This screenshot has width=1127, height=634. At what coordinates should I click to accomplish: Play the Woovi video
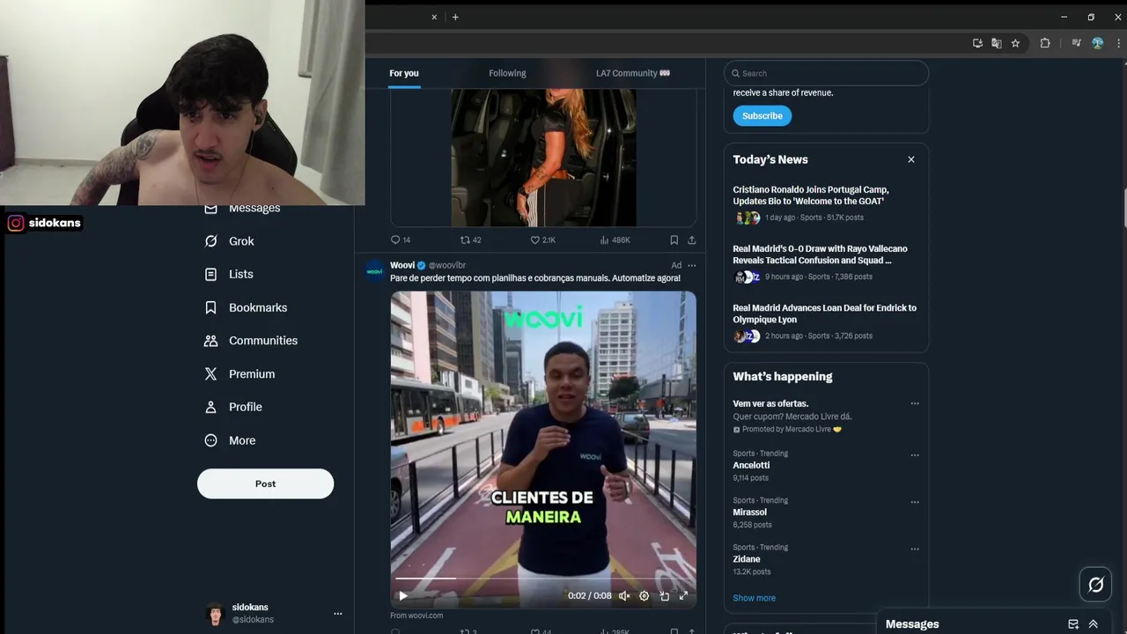point(403,596)
